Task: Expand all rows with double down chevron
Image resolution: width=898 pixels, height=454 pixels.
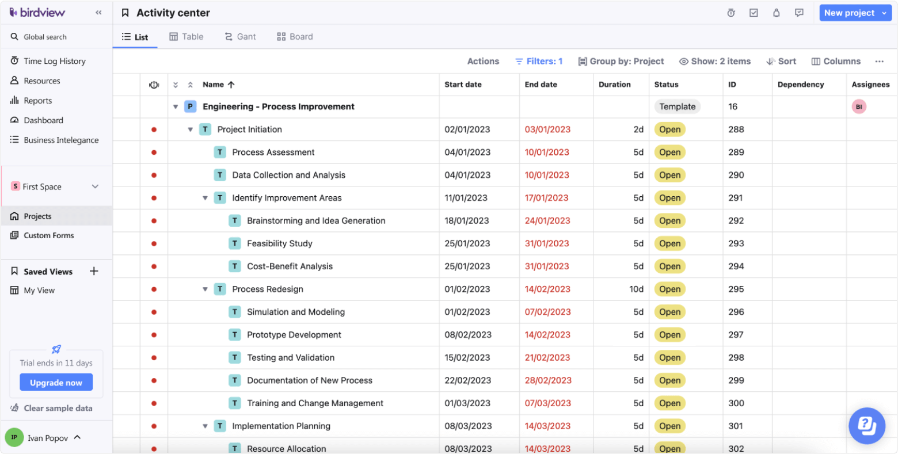Action: (176, 85)
